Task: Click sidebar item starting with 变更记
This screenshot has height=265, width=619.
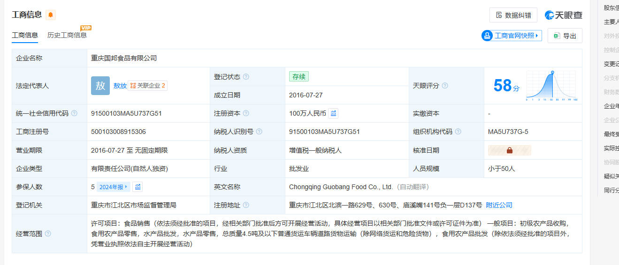Action: 611,64
